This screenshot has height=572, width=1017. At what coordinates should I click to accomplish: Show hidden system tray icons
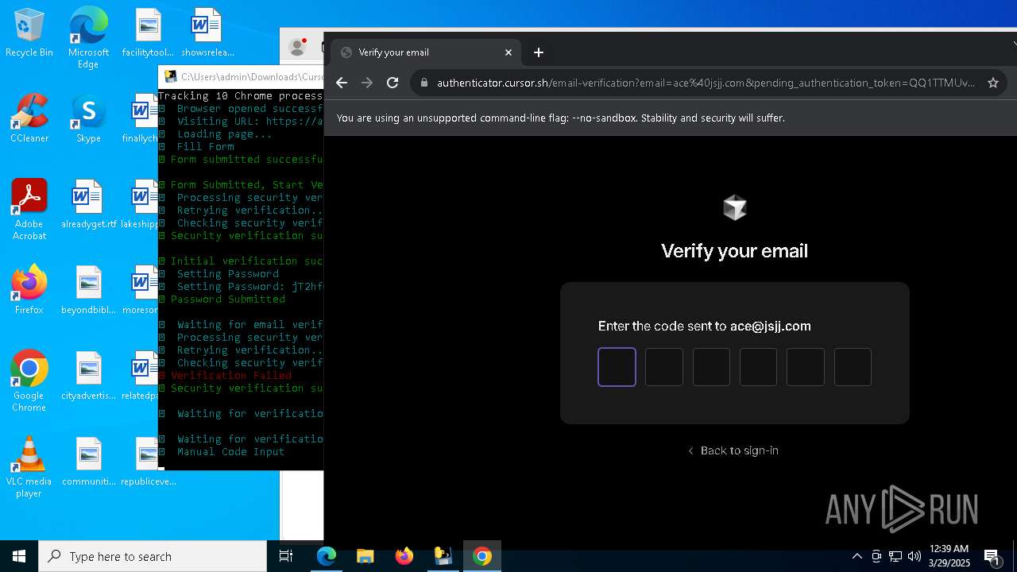coord(857,556)
